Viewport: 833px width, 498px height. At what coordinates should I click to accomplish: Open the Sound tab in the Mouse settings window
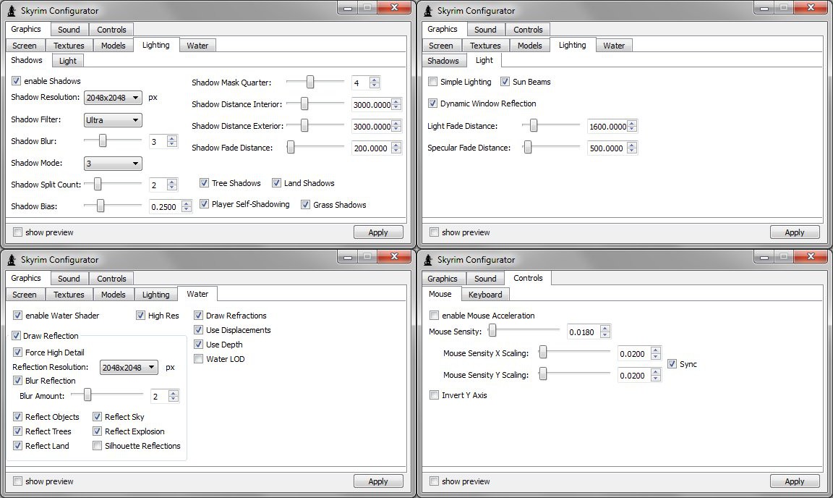pos(485,279)
